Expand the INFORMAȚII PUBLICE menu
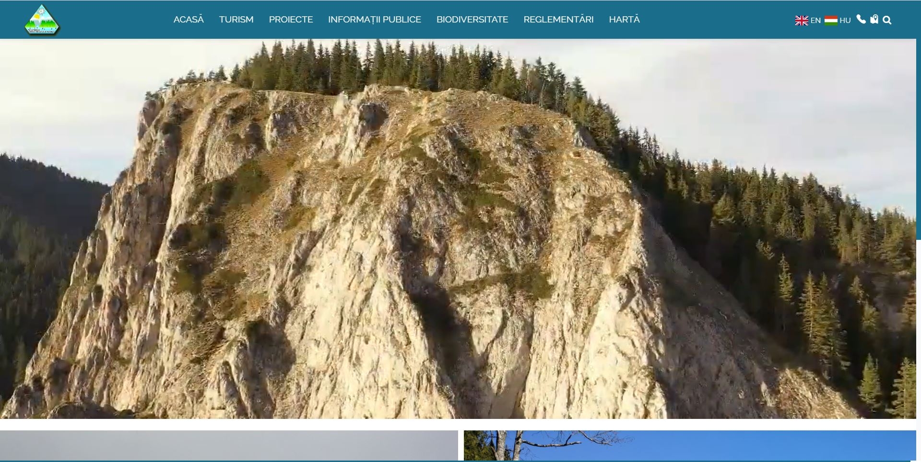This screenshot has width=921, height=462. 374,20
